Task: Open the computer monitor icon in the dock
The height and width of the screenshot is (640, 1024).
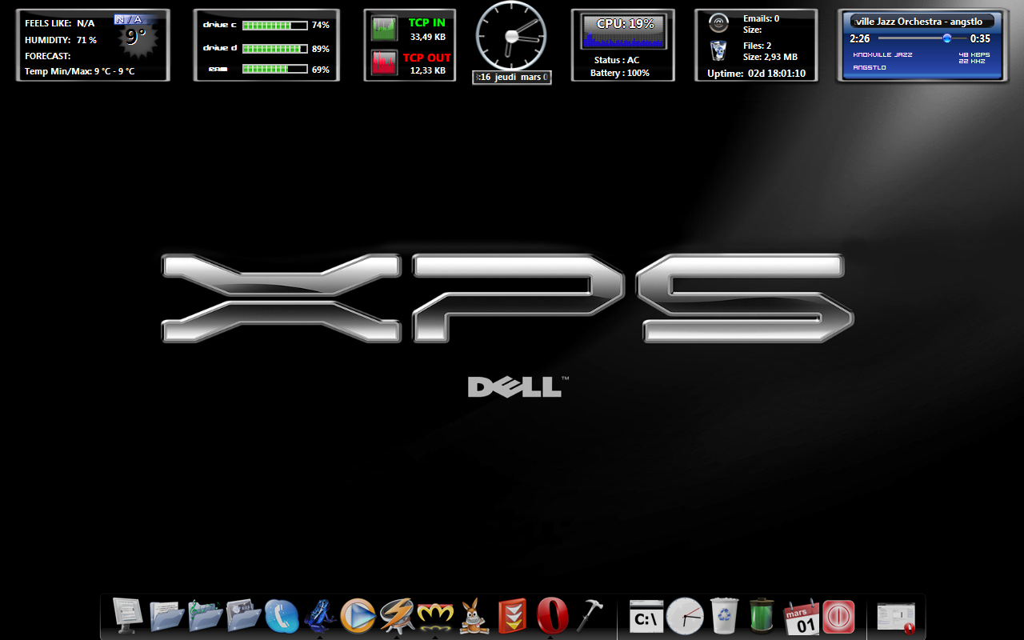Action: [127, 616]
